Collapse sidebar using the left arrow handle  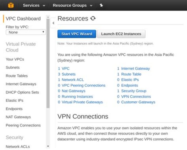point(53,23)
